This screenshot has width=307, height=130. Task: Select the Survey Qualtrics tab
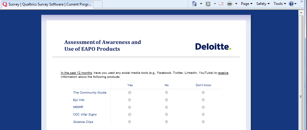(x=47, y=4)
